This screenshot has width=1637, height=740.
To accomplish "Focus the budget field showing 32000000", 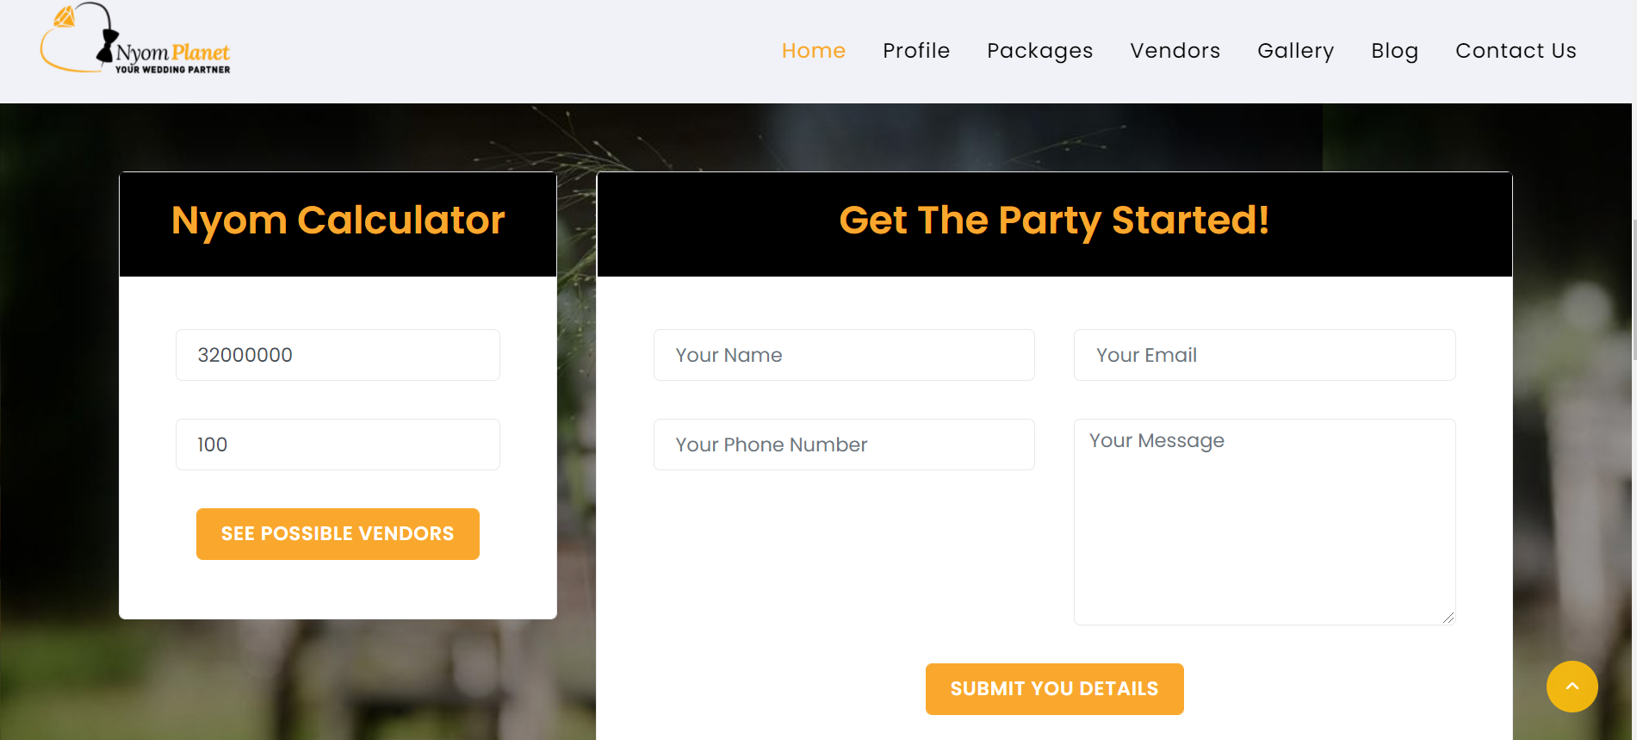I will tap(338, 355).
